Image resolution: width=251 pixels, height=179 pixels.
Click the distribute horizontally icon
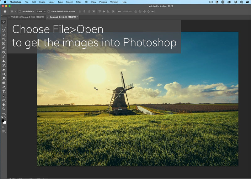click(x=113, y=11)
